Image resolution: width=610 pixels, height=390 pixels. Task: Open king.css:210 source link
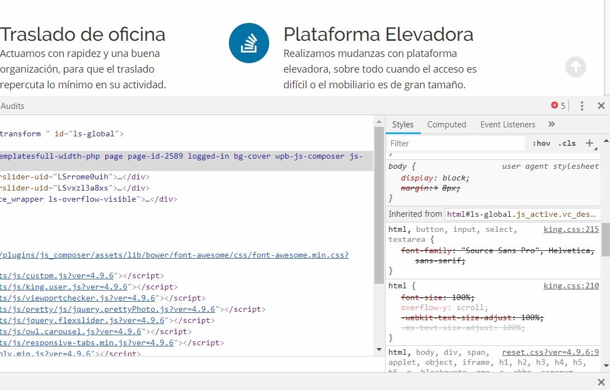[x=571, y=286]
